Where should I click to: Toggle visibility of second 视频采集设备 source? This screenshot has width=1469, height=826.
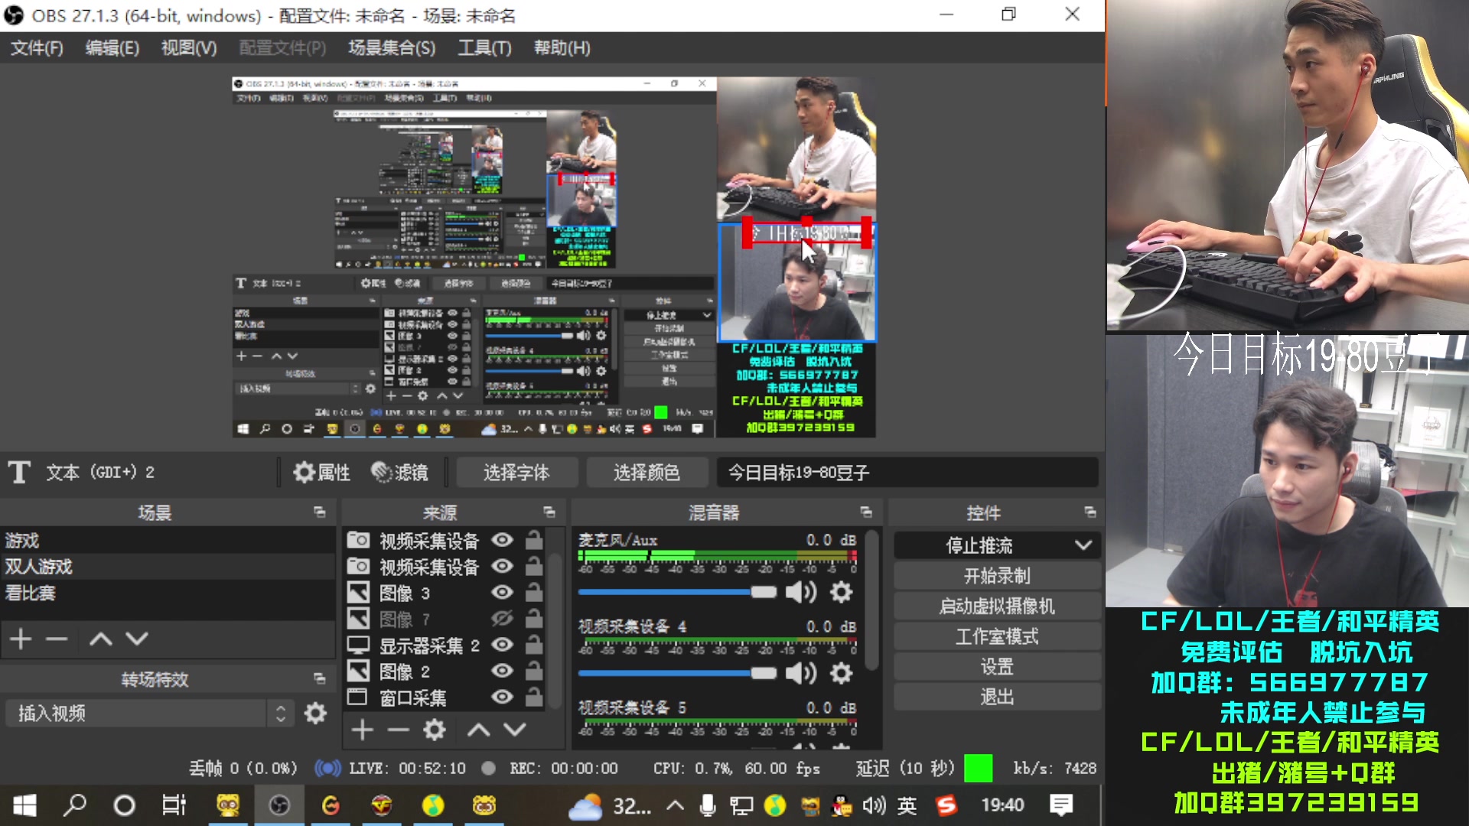[x=502, y=566]
